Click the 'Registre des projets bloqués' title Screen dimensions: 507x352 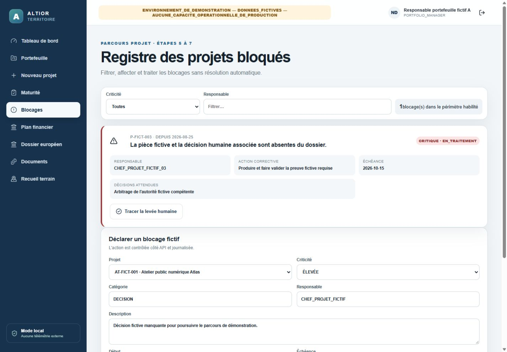coord(195,57)
